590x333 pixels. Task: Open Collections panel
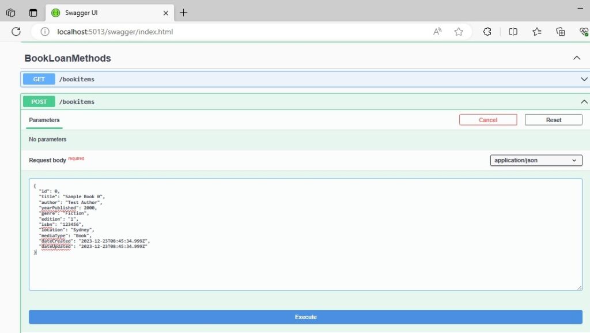pyautogui.click(x=560, y=32)
